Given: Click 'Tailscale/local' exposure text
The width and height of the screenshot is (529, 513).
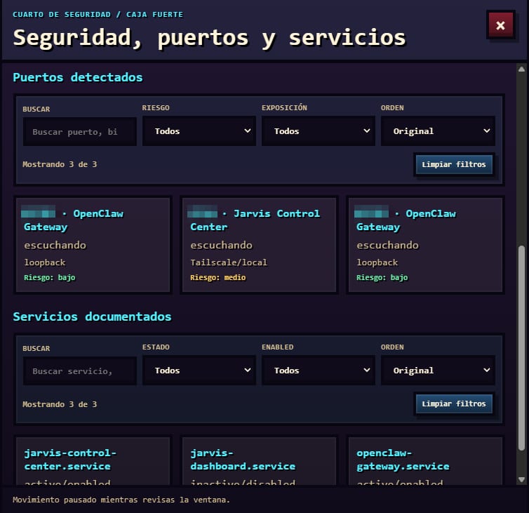Looking at the screenshot, I should pos(229,262).
